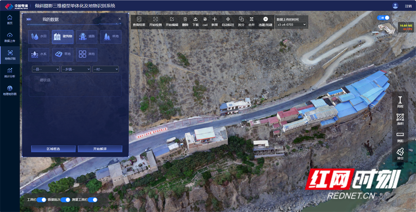The image size is (416, 212).
Task: Toggle the 测量工具栏 switch
Action: click(x=92, y=200)
